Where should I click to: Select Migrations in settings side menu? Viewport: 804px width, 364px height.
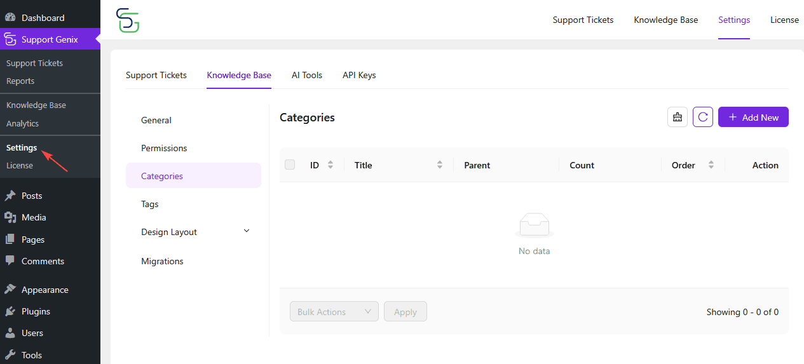[193, 261]
